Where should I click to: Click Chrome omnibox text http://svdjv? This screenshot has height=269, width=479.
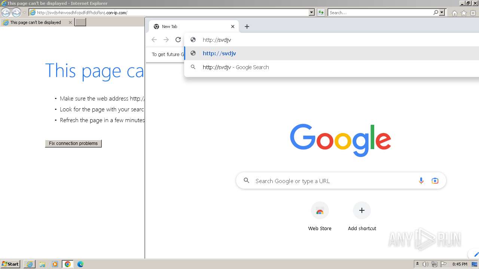[217, 40]
